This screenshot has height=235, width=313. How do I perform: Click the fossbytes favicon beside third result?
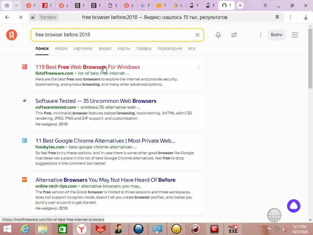[x=24, y=140]
